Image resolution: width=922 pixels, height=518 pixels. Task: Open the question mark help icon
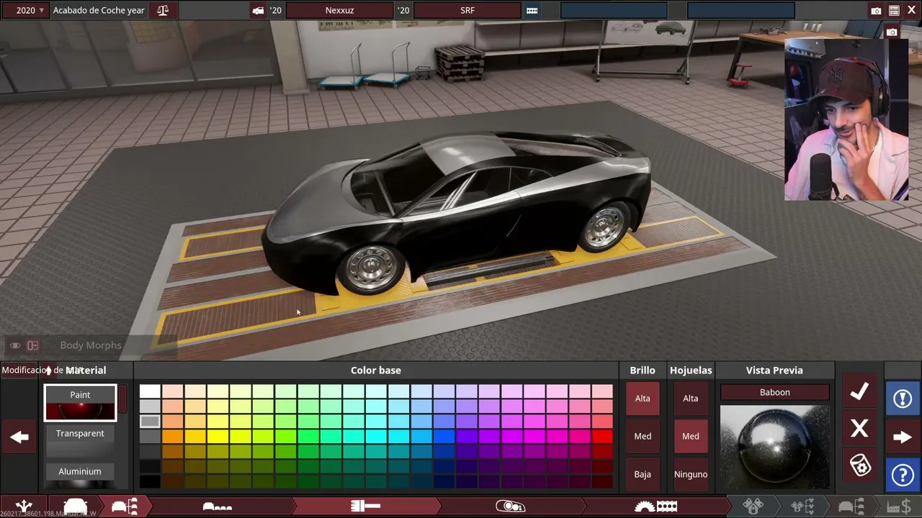[903, 474]
